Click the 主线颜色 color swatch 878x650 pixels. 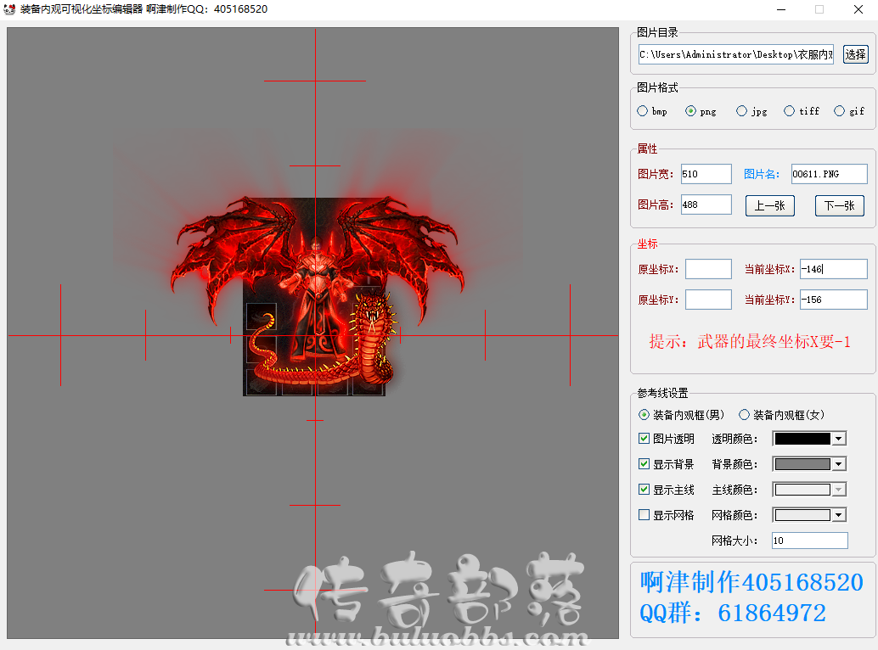click(802, 490)
